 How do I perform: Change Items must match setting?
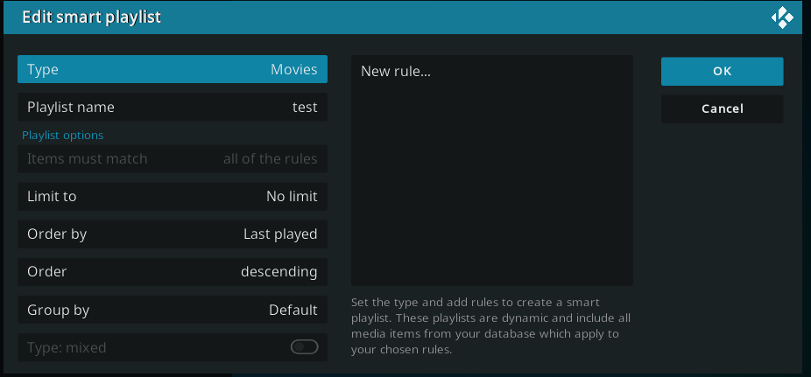point(173,158)
